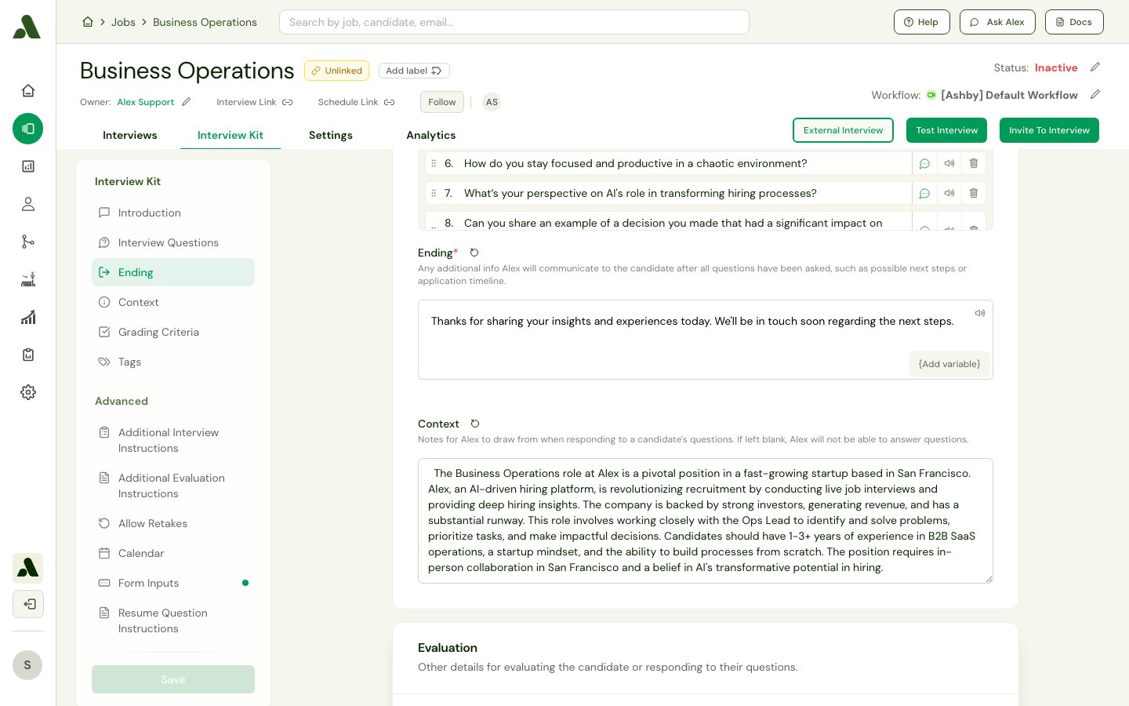Click the Follow button
This screenshot has height=706, width=1129.
click(442, 102)
